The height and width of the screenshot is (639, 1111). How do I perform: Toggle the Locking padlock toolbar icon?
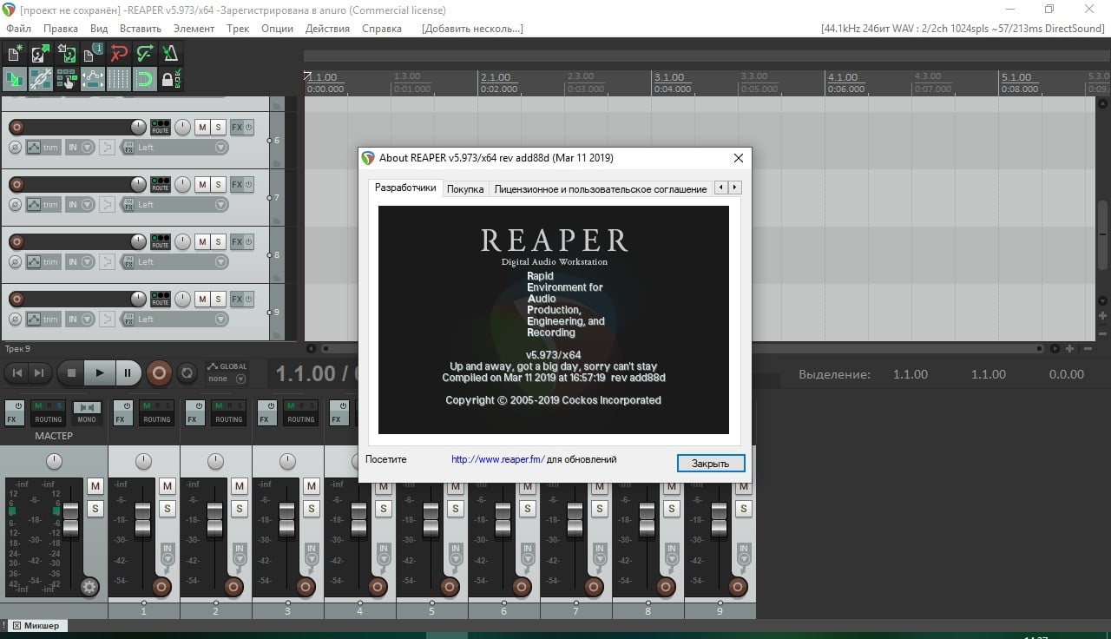170,79
